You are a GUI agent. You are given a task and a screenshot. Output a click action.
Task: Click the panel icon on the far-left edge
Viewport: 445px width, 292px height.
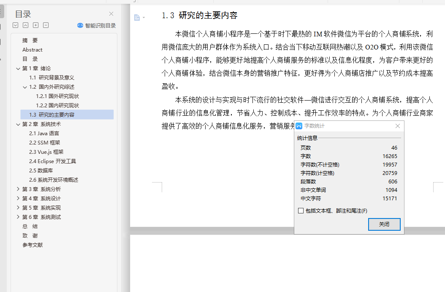[x=4, y=12]
